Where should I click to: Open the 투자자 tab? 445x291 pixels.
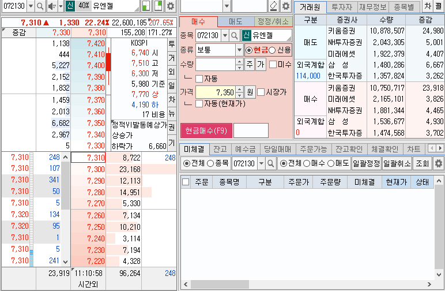point(342,7)
